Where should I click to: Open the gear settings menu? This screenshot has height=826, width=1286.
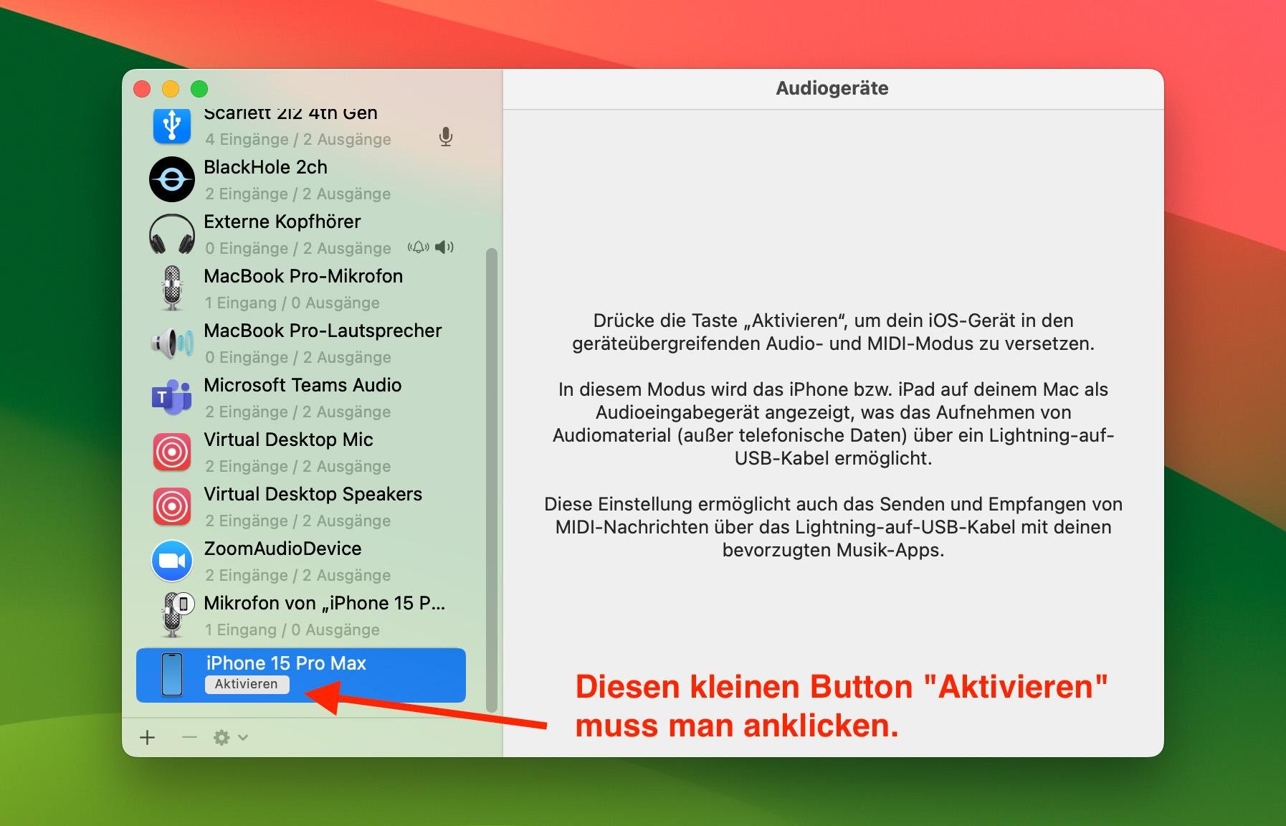coord(231,737)
